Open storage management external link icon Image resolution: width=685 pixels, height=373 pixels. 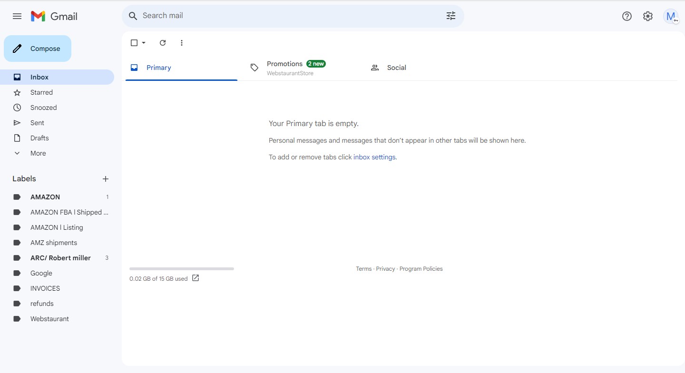[196, 278]
